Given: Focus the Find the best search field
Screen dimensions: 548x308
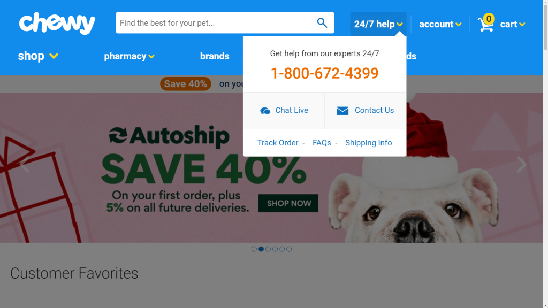Looking at the screenshot, I should click(x=216, y=23).
